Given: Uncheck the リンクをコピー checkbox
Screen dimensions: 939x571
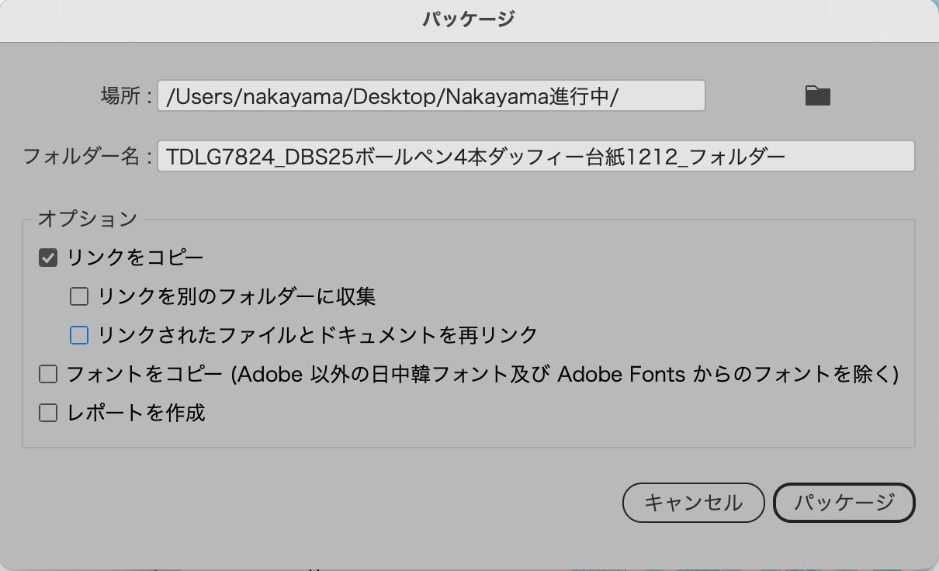Looking at the screenshot, I should pyautogui.click(x=48, y=258).
